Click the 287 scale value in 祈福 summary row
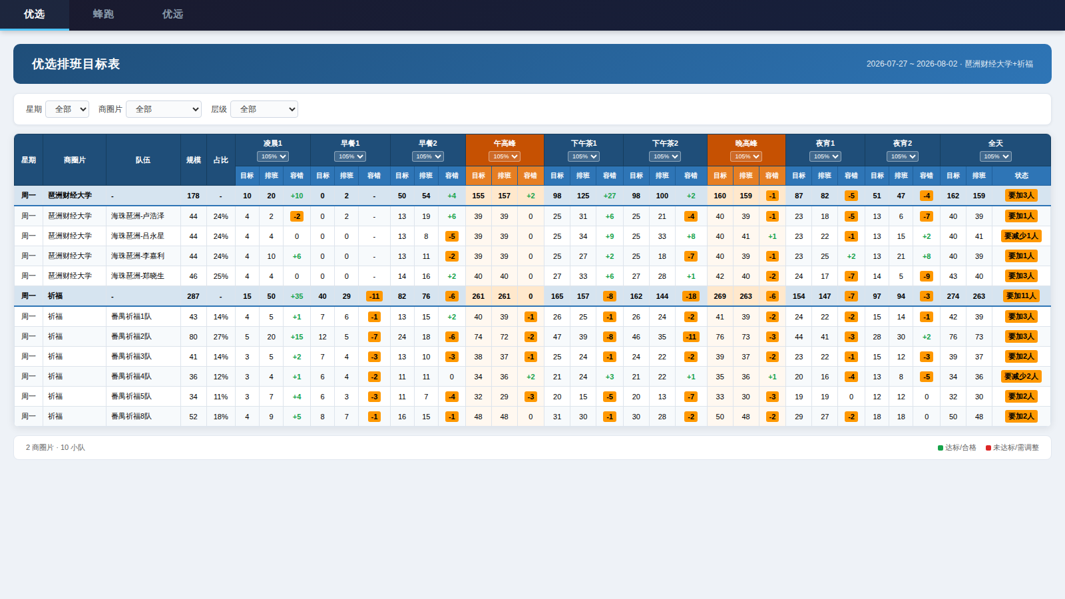Viewport: 1065px width, 599px height. pos(194,296)
